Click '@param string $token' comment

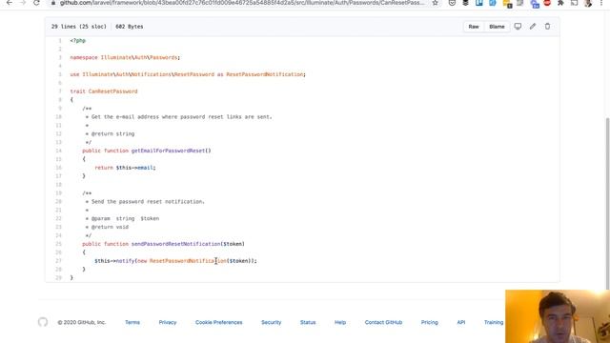[125, 218]
